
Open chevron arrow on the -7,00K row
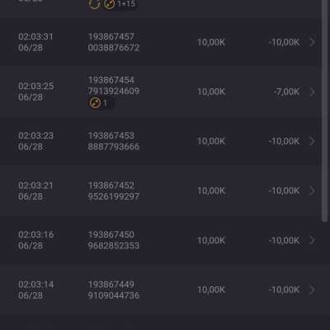coord(312,92)
